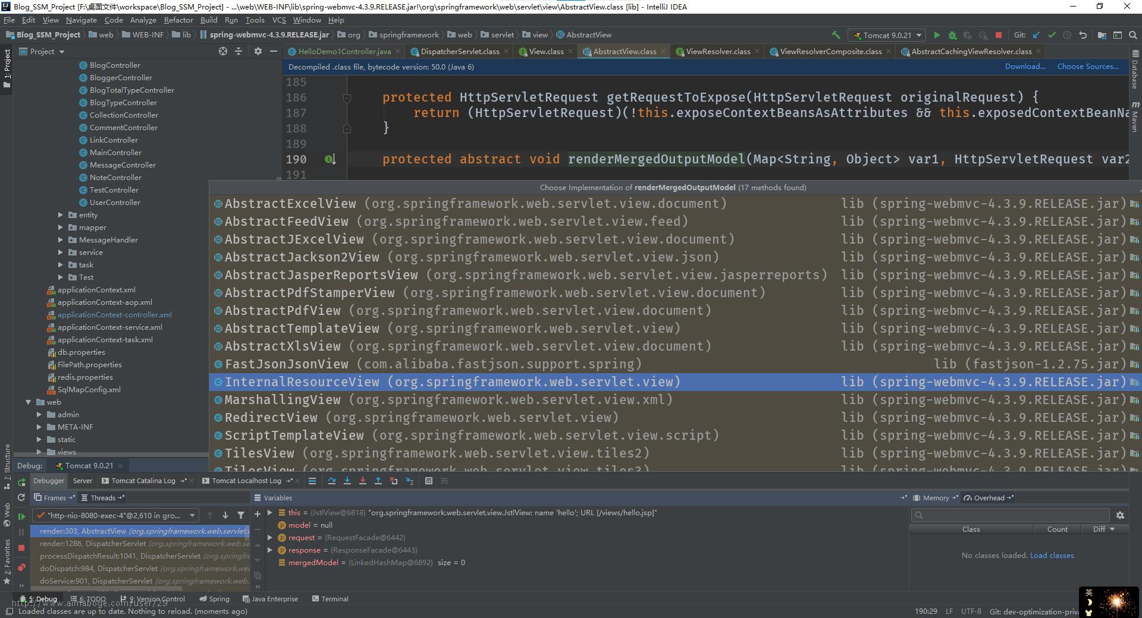1142x618 pixels.
Task: Click Memory class search field
Action: point(1010,515)
